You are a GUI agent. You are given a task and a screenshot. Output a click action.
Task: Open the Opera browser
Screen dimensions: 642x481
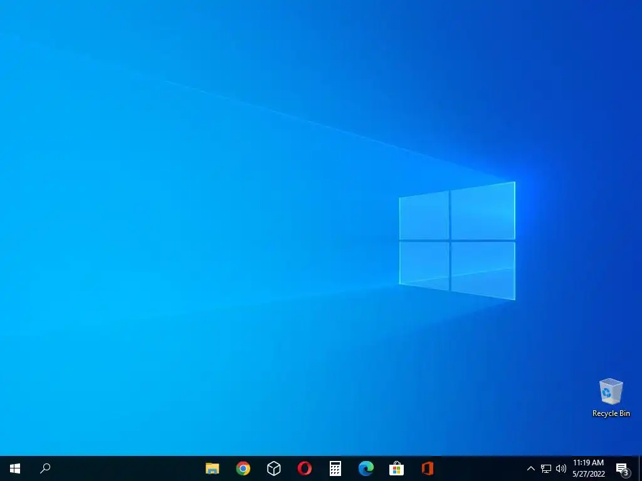[305, 468]
